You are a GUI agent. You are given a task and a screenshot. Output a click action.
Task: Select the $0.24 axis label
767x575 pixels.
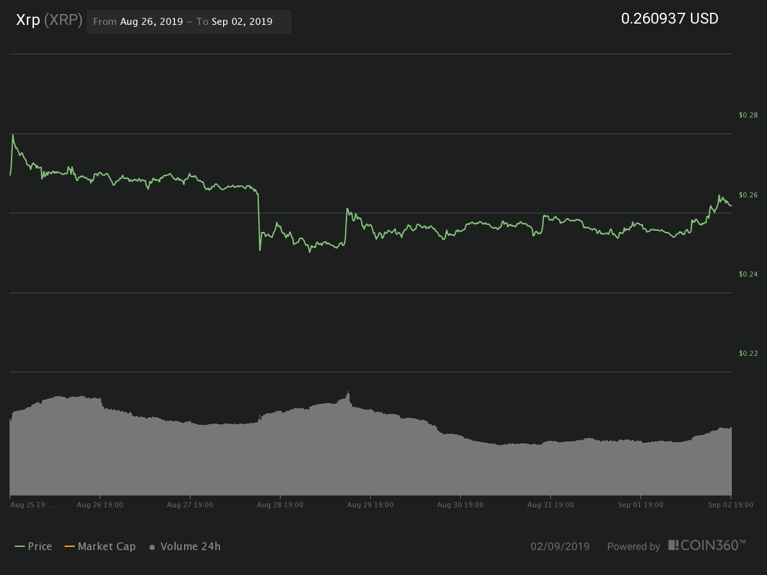pos(748,274)
